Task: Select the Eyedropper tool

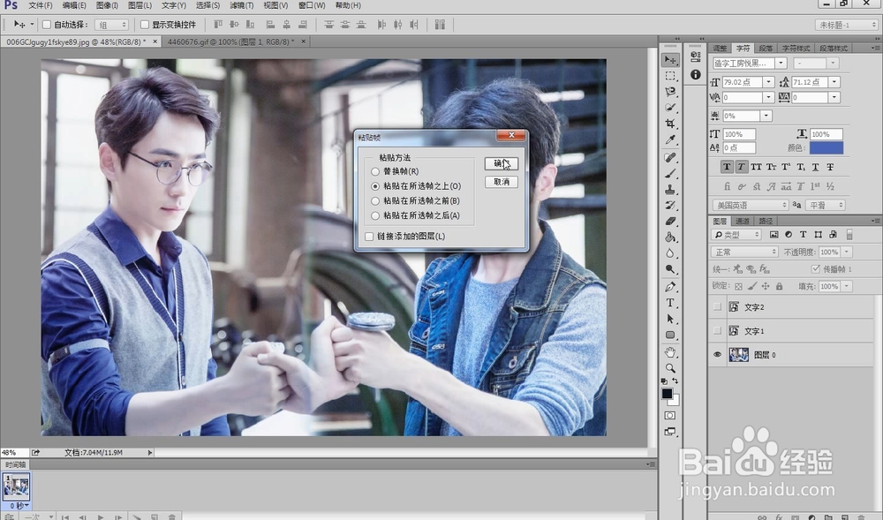Action: coord(669,139)
